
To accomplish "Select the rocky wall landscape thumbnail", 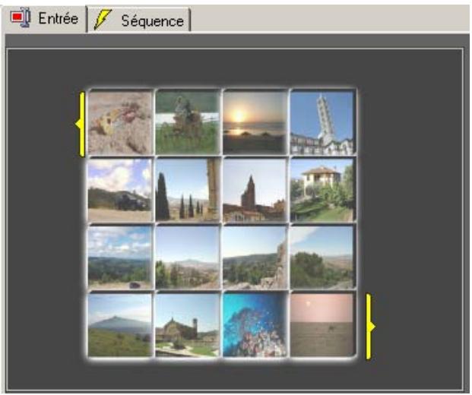I will click(255, 258).
